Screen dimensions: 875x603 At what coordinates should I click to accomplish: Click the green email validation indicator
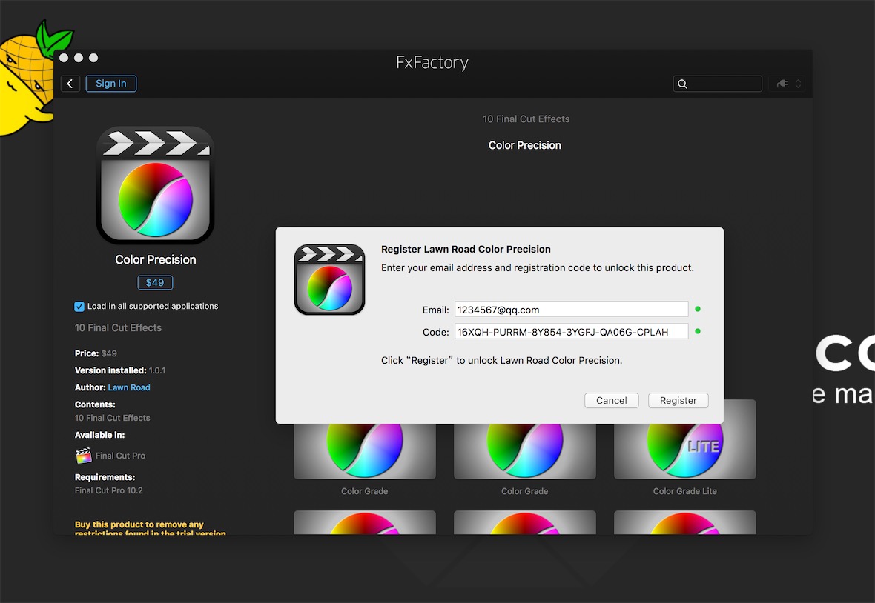click(x=698, y=309)
